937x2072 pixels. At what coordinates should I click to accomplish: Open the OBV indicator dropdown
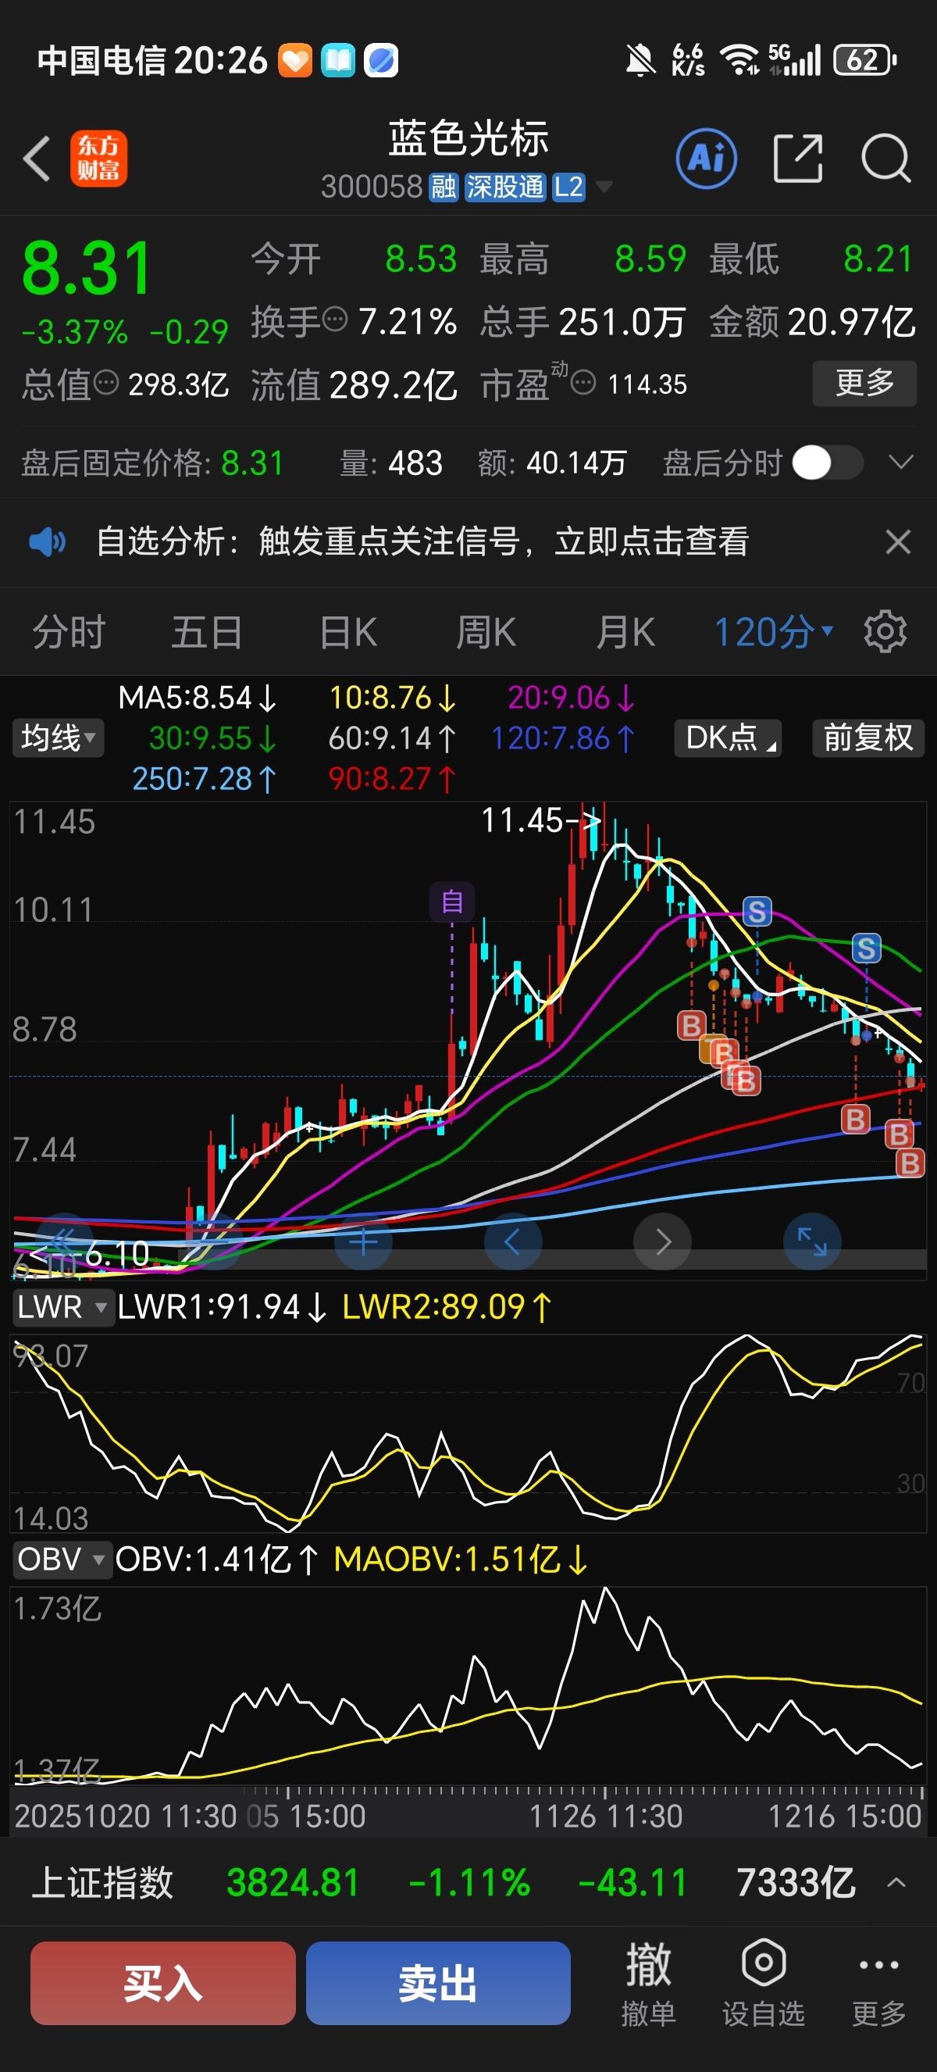click(x=61, y=1559)
